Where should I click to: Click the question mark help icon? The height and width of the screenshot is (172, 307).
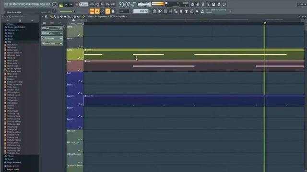coord(208,4)
